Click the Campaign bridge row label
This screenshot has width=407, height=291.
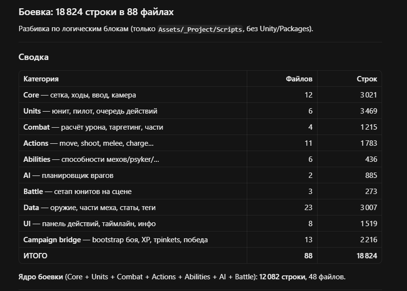click(115, 239)
